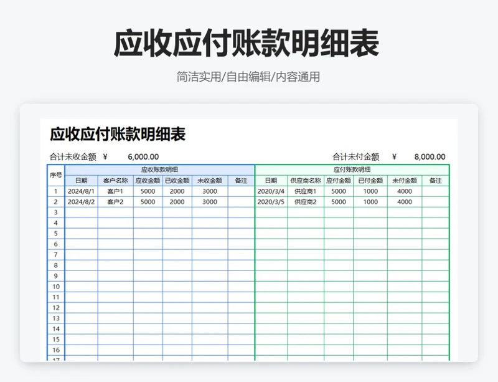Screen dimensions: 498x382
Task: Select the 6,000.00 total value
Action: (x=143, y=157)
